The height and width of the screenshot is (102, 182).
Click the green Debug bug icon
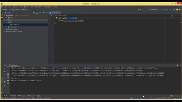164,10
